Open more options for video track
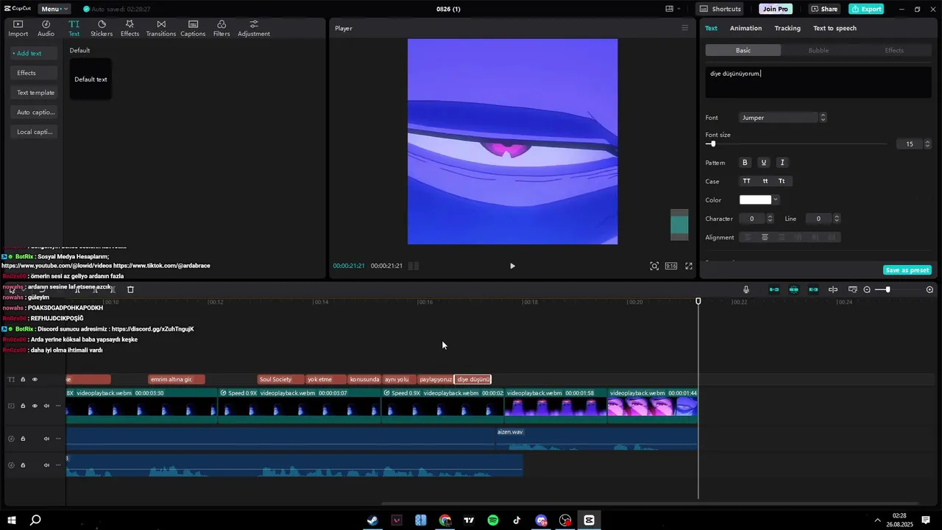Viewport: 942px width, 530px height. (x=58, y=406)
